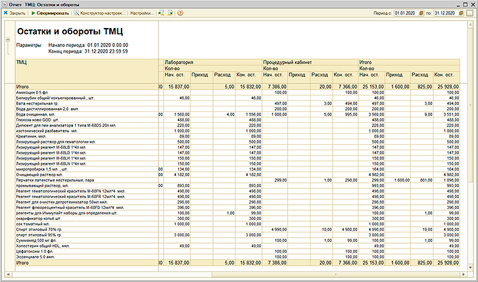Click the period selection ellipsis button

tap(471, 13)
